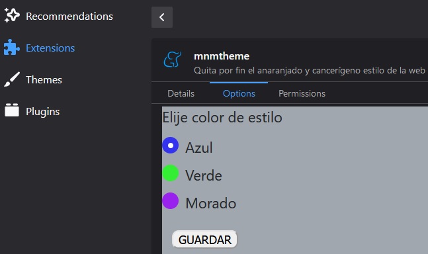The image size is (428, 254).
Task: Click the GUARDAR button
Action: 204,239
